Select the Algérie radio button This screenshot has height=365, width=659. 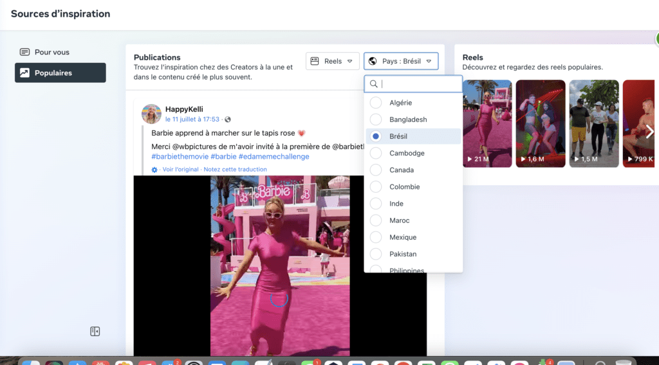tap(376, 103)
